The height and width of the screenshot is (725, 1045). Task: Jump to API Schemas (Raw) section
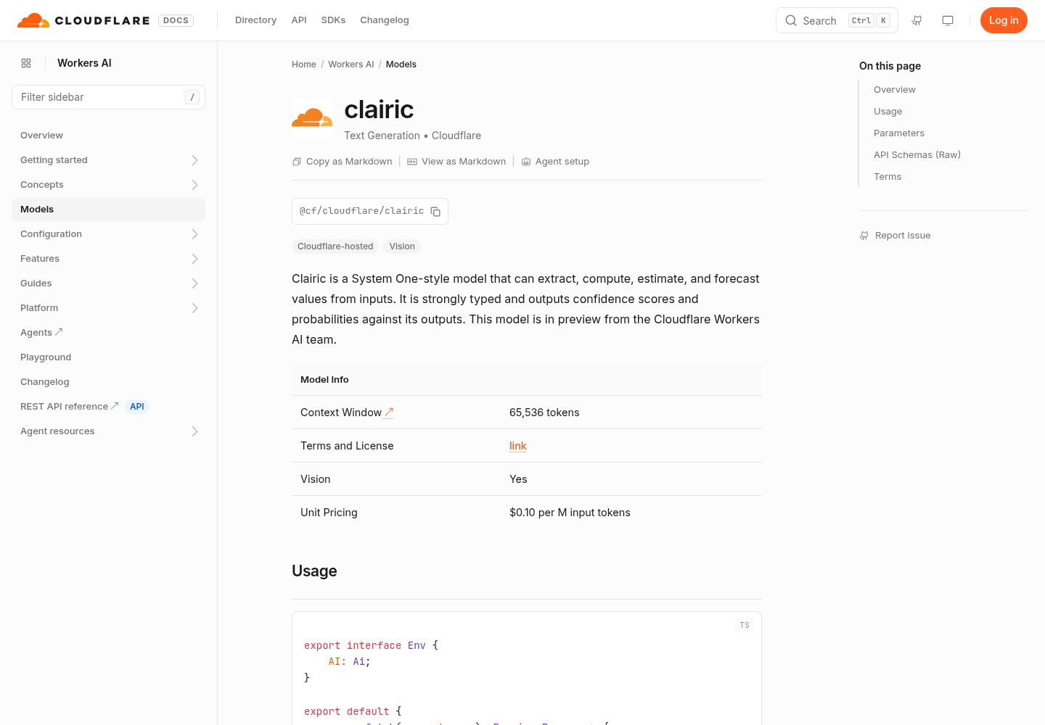pos(917,155)
